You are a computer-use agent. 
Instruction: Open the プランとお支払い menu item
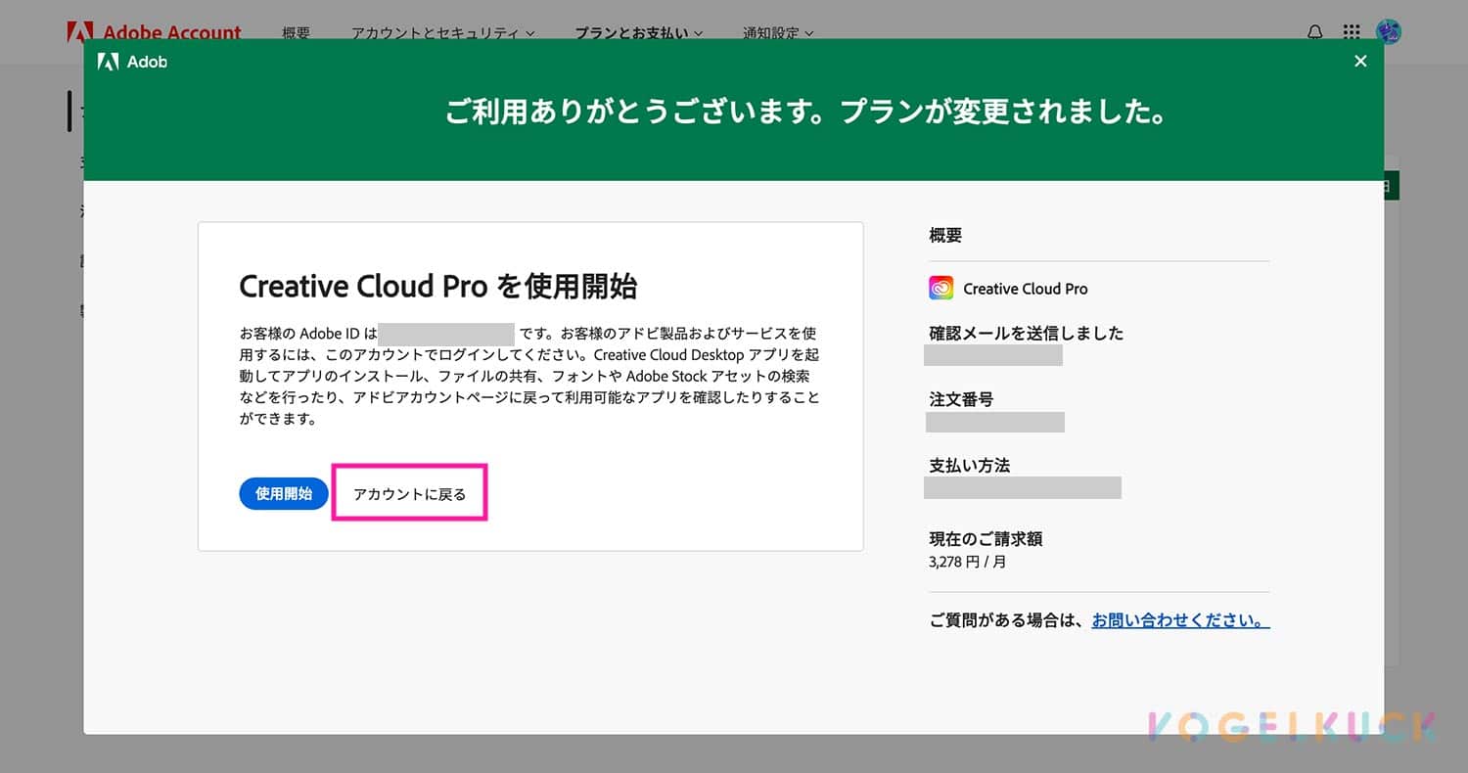point(632,32)
